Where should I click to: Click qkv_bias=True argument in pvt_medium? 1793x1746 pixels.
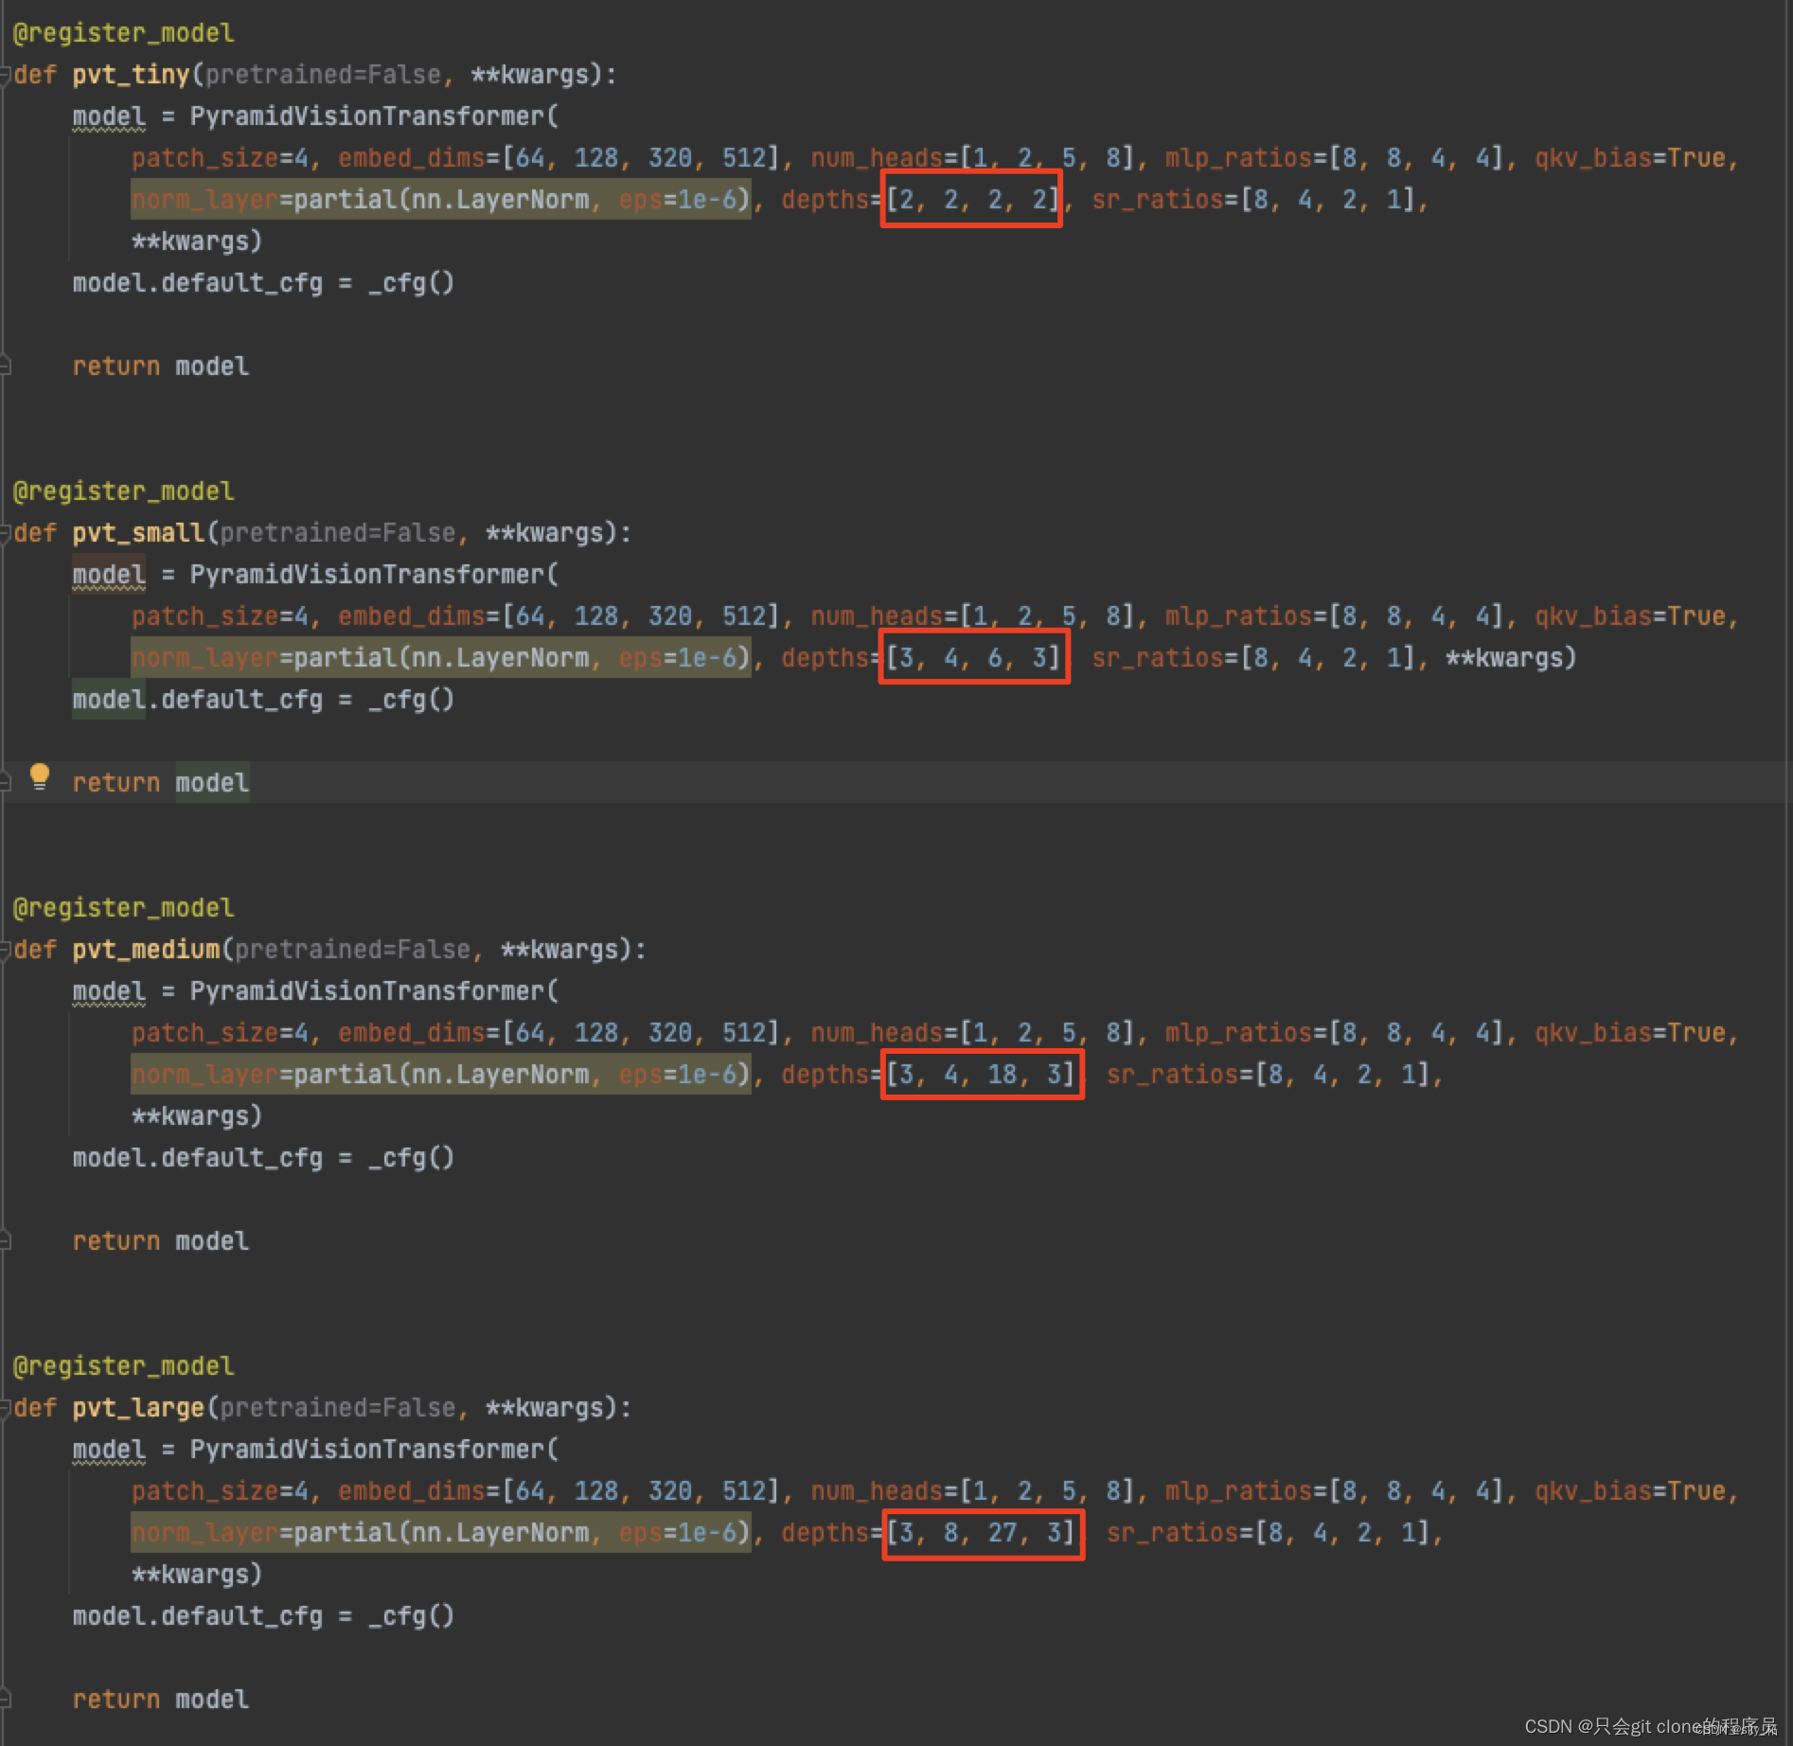tap(1630, 1033)
